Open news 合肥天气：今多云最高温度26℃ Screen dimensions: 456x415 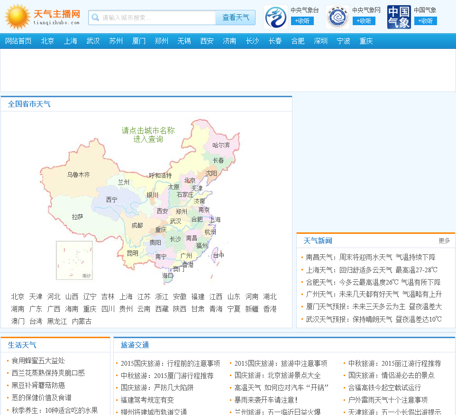[374, 282]
